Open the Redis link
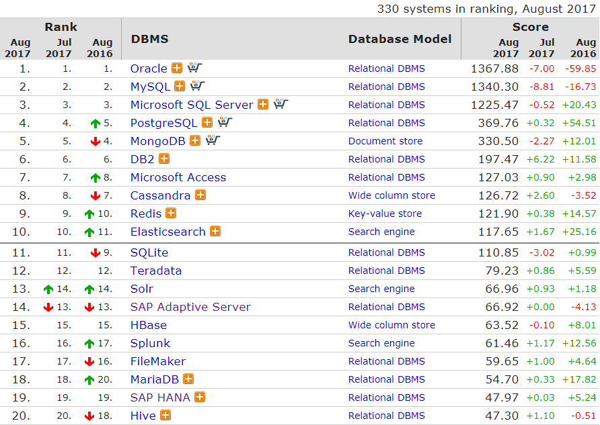This screenshot has width=600, height=425. click(146, 214)
